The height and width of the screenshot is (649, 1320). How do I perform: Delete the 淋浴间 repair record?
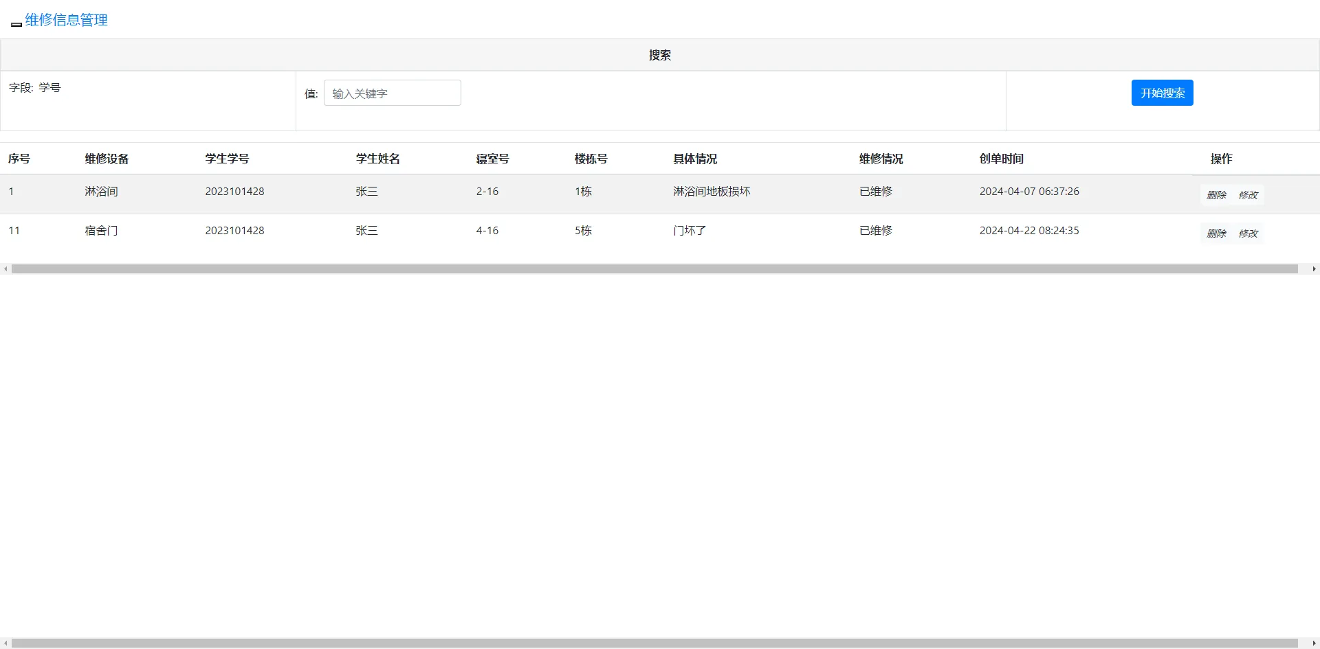click(1216, 195)
